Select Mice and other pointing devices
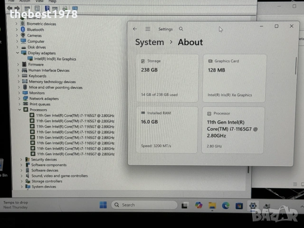This screenshot has width=304, height=228. click(x=56, y=87)
